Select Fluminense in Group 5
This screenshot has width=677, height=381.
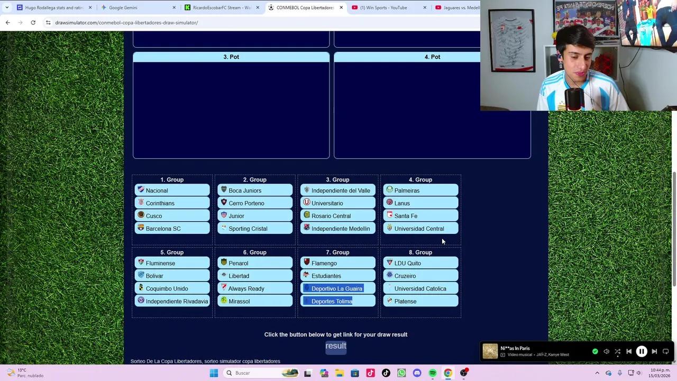click(172, 263)
